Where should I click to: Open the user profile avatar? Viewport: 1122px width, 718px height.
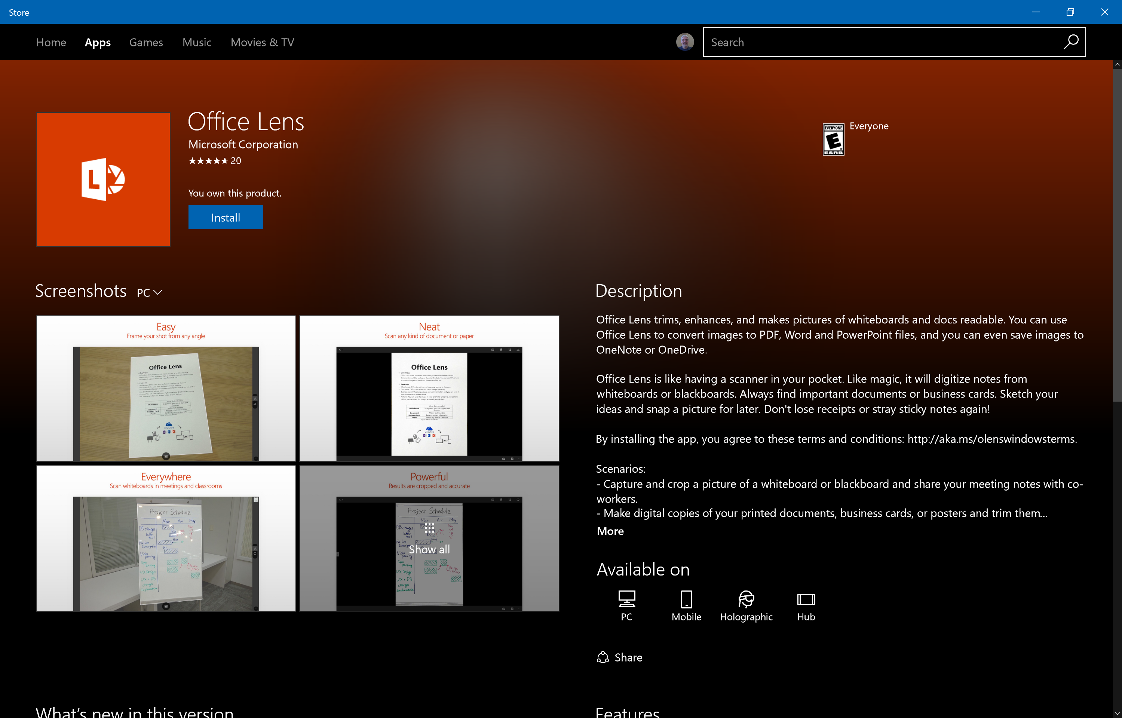tap(684, 42)
